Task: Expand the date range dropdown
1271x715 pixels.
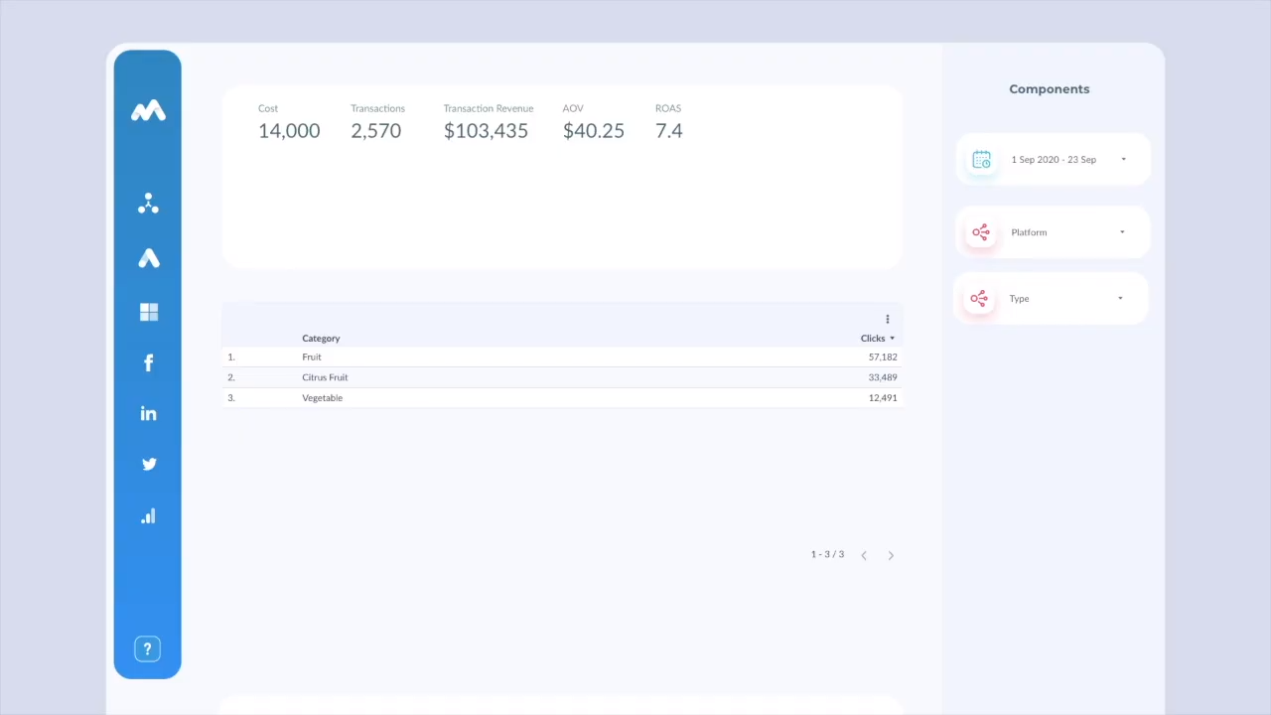Action: click(1053, 160)
